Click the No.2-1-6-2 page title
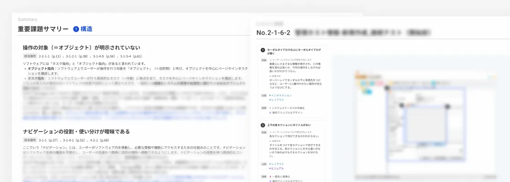 tap(273, 32)
